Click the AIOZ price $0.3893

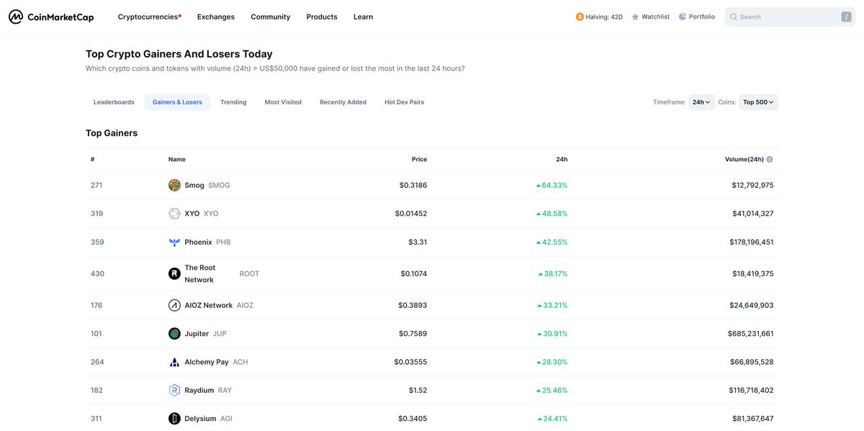coord(413,305)
